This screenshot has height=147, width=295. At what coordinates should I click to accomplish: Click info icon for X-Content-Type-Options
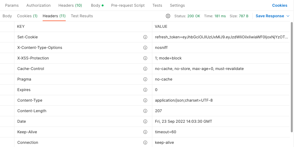(x=145, y=48)
